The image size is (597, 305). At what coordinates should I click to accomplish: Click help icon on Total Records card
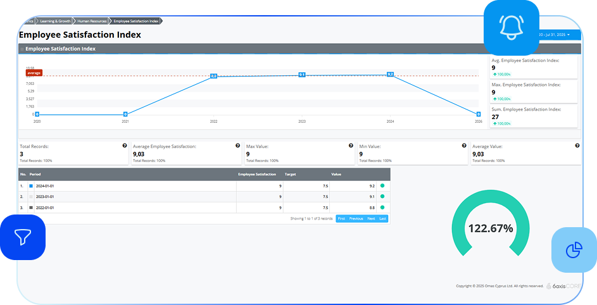click(125, 146)
